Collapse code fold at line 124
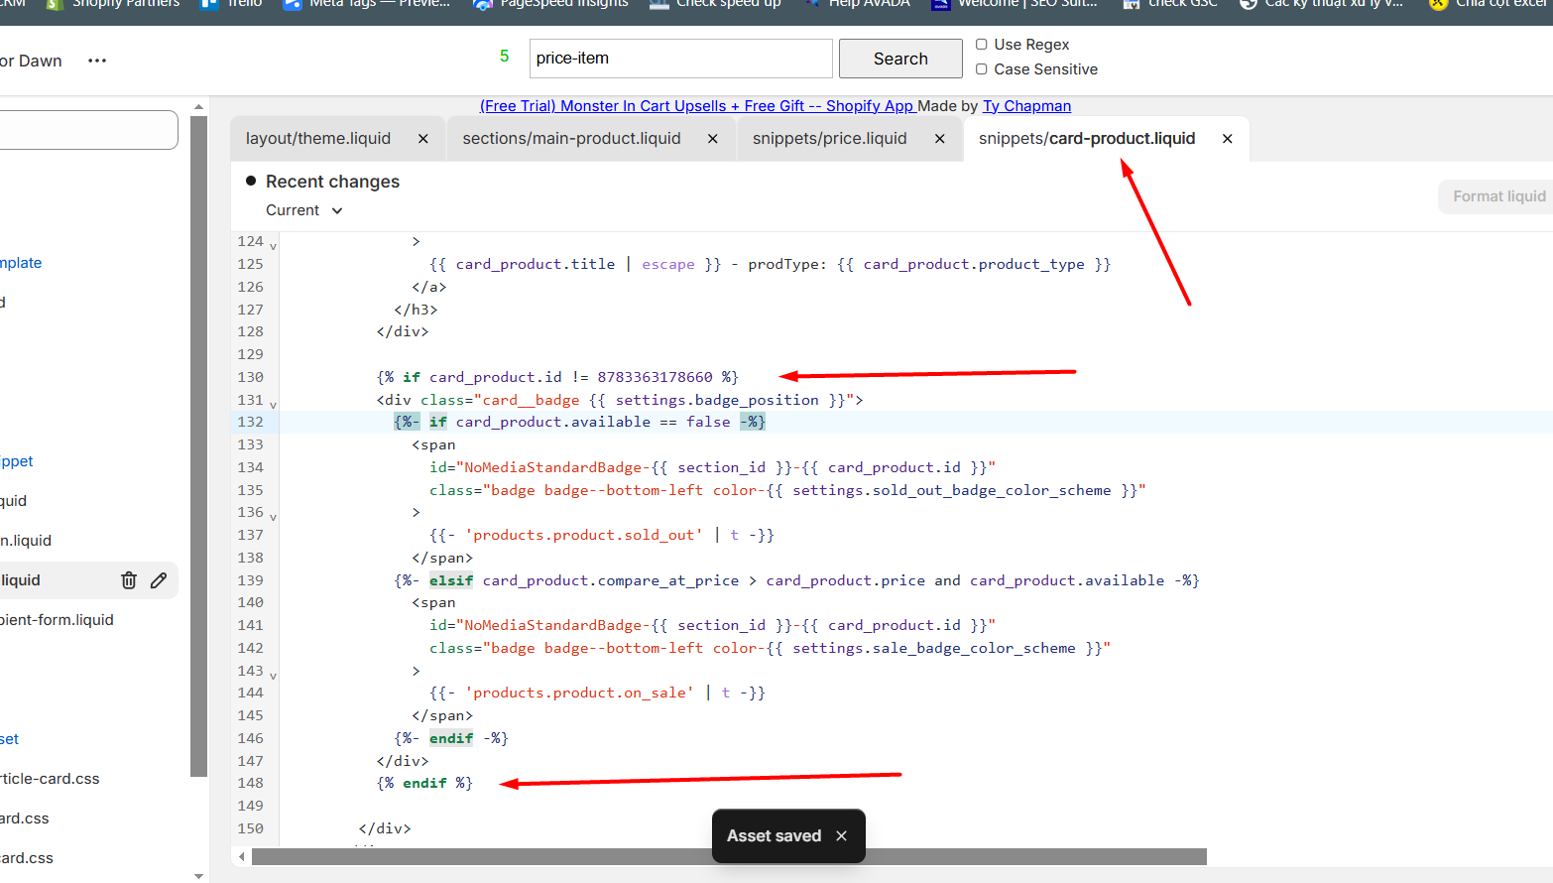Image resolution: width=1553 pixels, height=883 pixels. [274, 245]
